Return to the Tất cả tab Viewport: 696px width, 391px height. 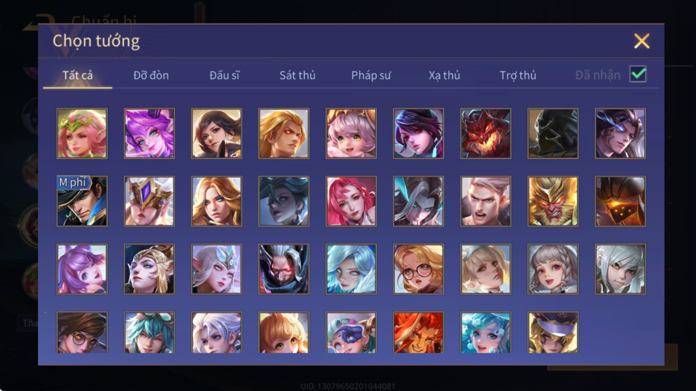click(78, 75)
